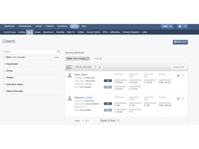The width and height of the screenshot is (199, 149).
Task: Open Glass, Debra actions dropdown arrow
Action: (183, 75)
